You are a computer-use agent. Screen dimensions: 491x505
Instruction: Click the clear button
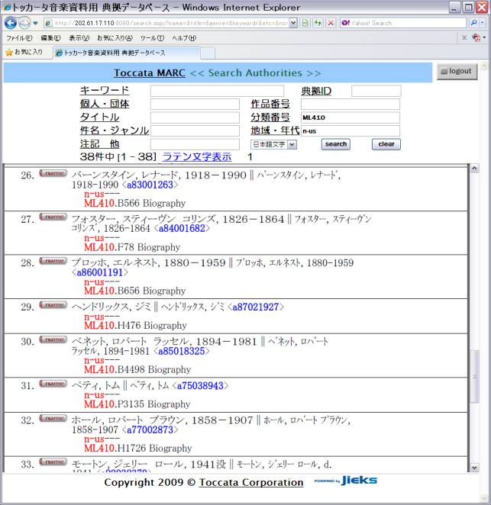[x=386, y=144]
